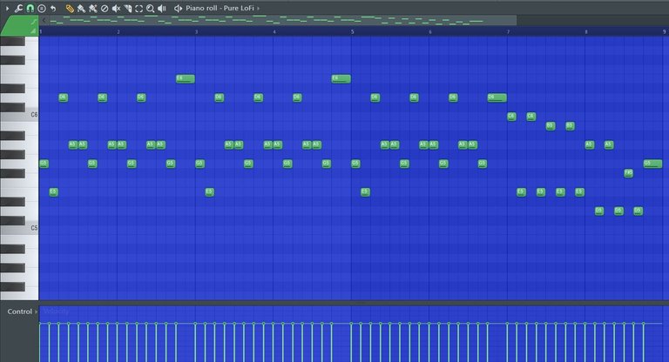Open the Control event selector
The height and width of the screenshot is (362, 669).
coord(20,312)
